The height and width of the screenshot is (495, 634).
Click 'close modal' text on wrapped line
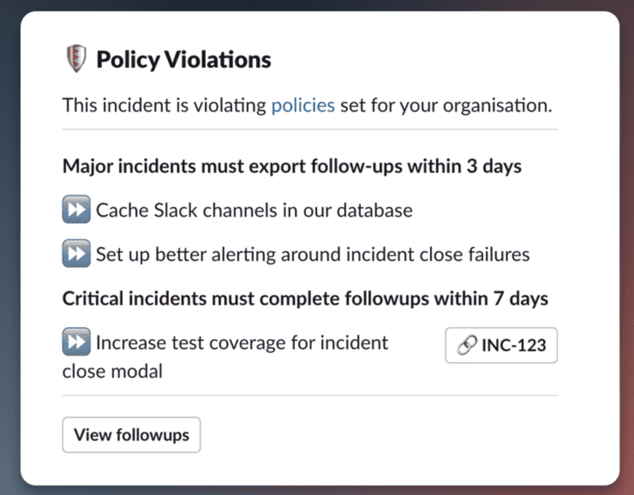pos(112,371)
